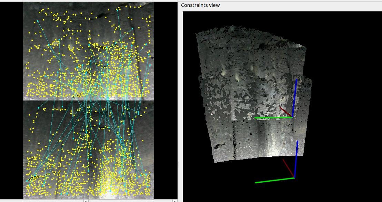Click the boundary between upper and lower images
Screen dimensions: 382x202
88,100
